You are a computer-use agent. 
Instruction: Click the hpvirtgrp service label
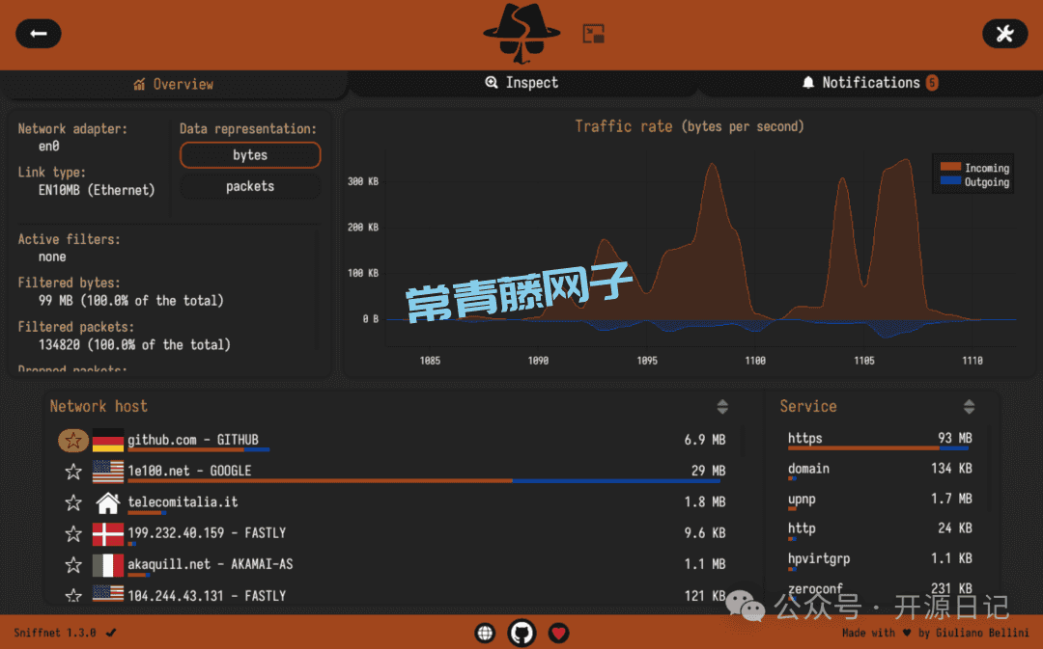(819, 559)
